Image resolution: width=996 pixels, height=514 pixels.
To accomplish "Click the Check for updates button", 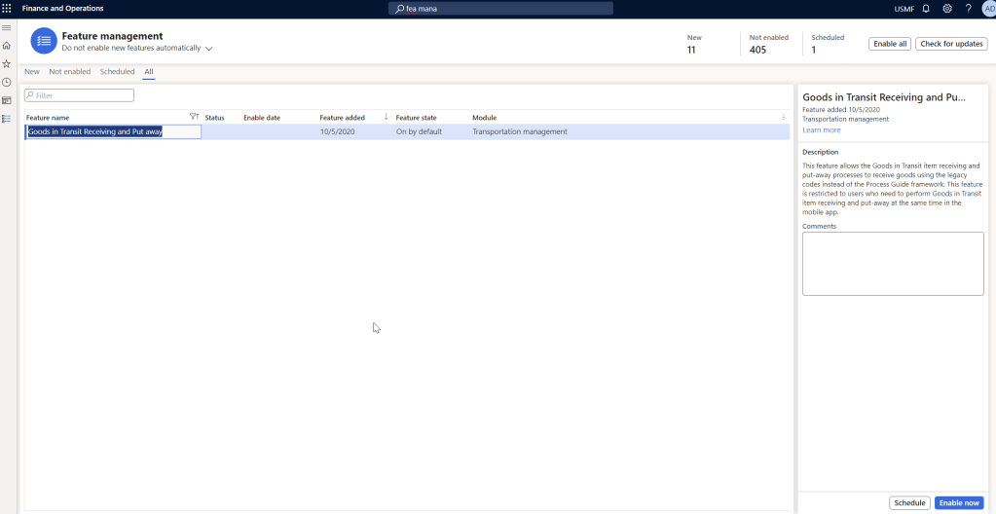I will [951, 44].
